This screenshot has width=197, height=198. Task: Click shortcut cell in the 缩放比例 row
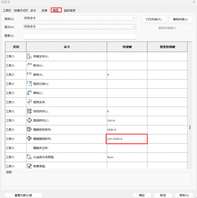click(x=127, y=84)
